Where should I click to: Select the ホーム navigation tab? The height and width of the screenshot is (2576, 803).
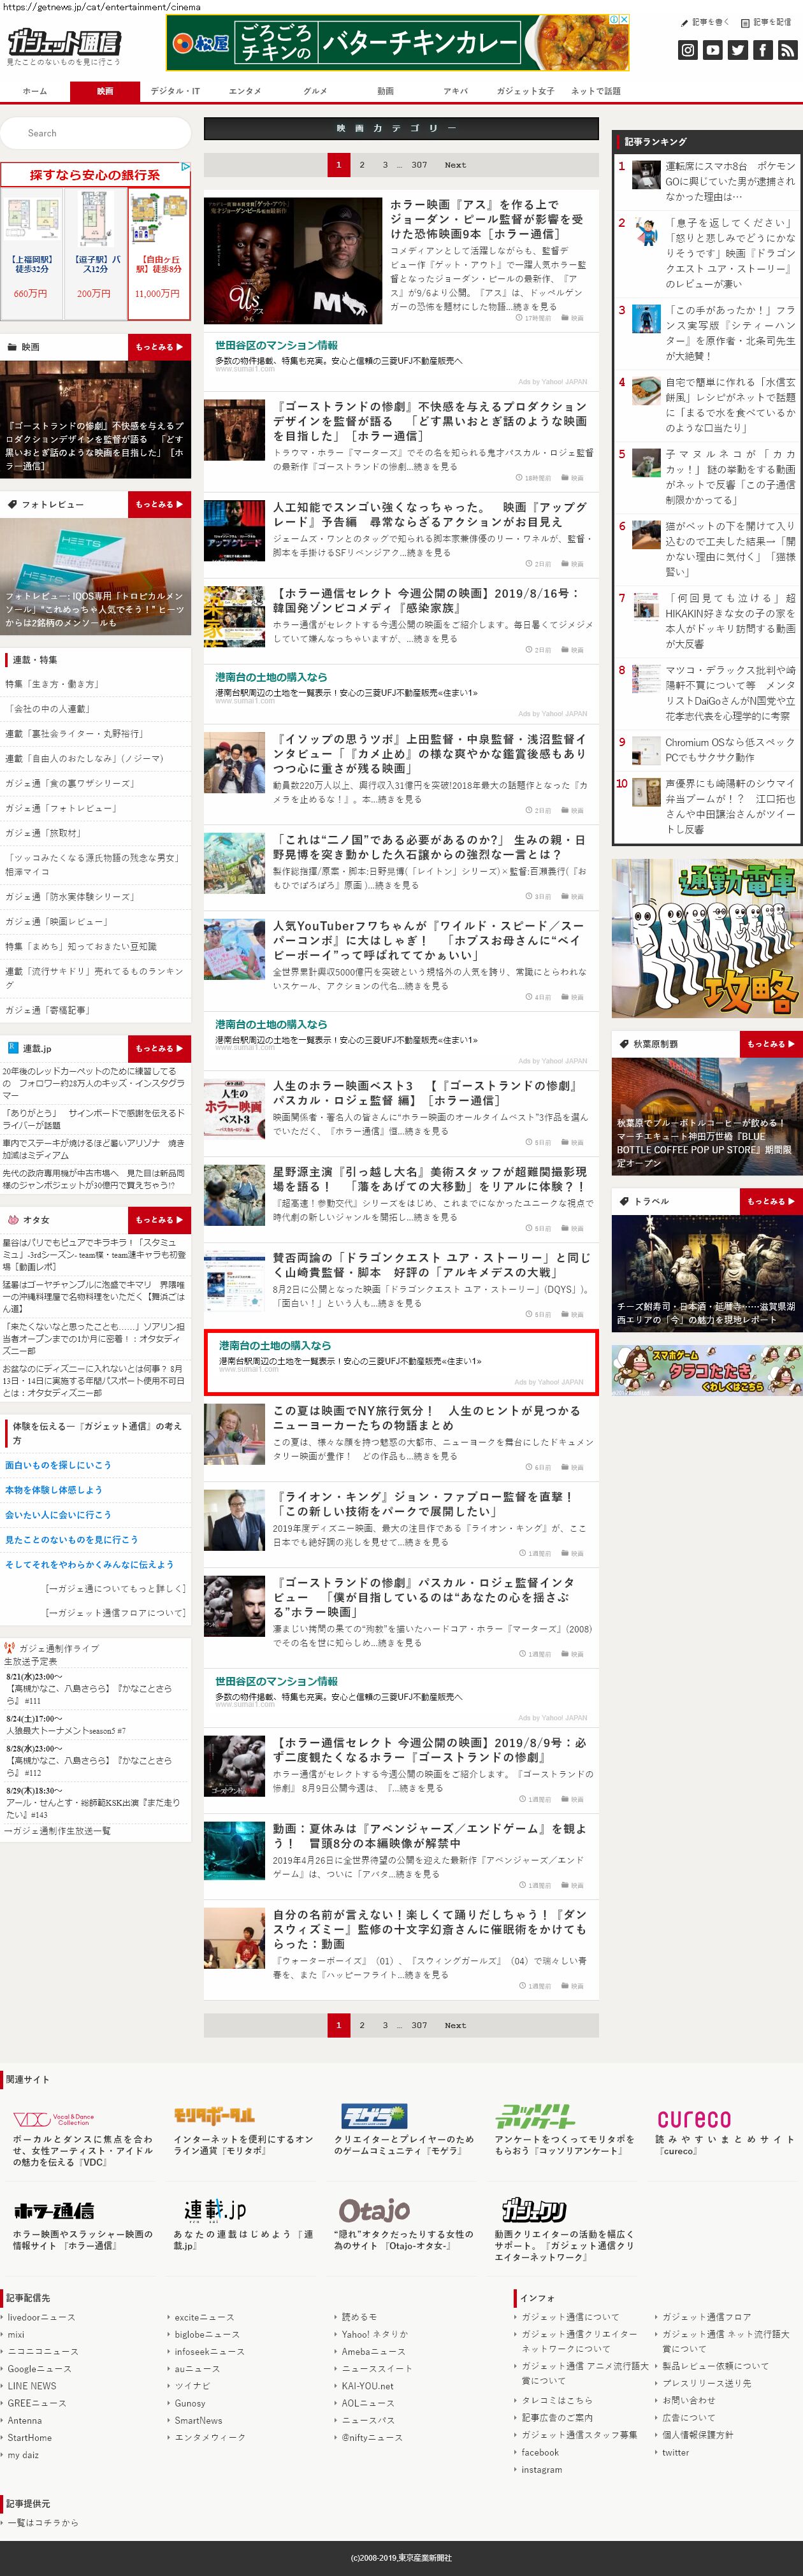tap(35, 91)
